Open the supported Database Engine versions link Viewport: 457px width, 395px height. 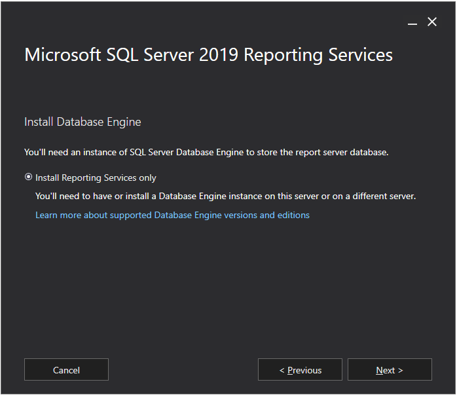pyautogui.click(x=172, y=215)
